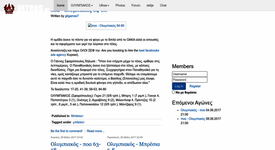
Task: Open the Ultras dropdown menu
Action: tap(104, 5)
